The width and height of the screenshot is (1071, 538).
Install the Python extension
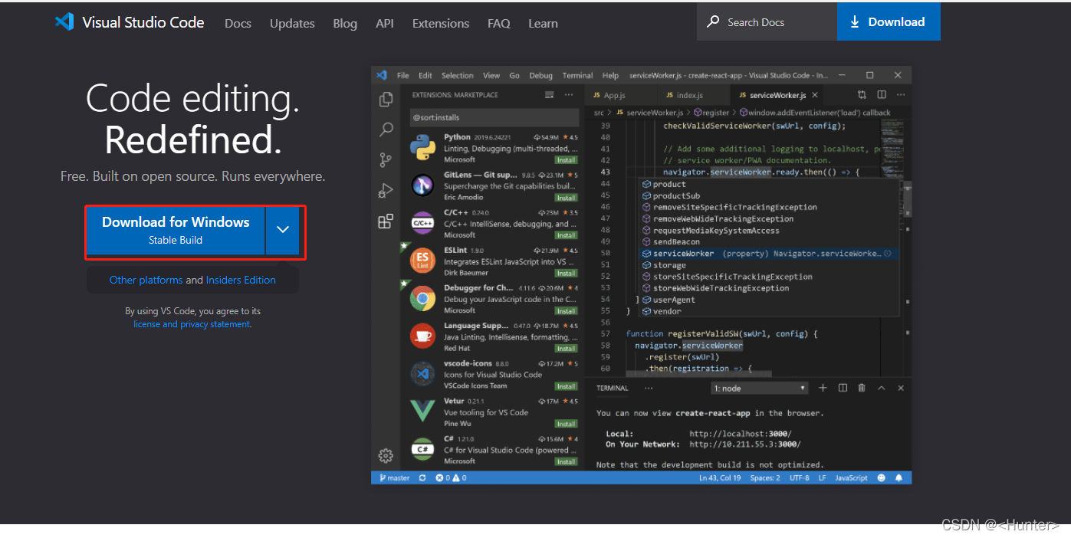point(566,159)
